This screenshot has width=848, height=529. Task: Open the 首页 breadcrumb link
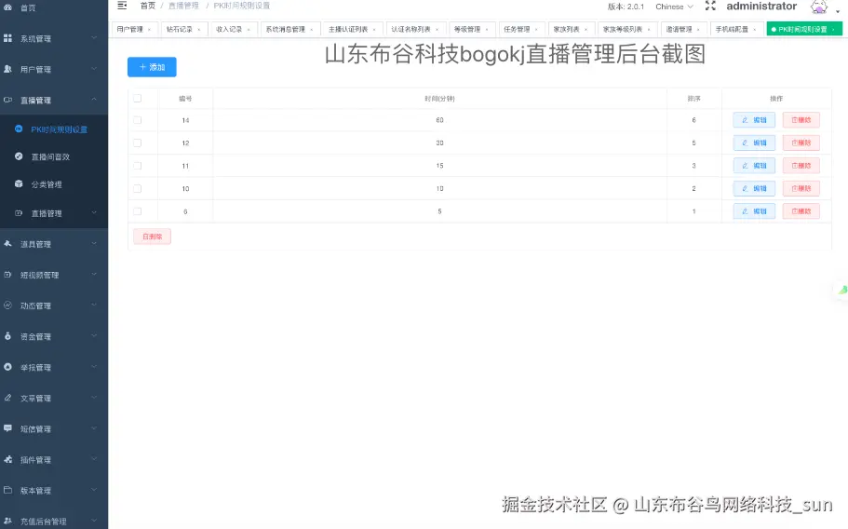click(148, 6)
